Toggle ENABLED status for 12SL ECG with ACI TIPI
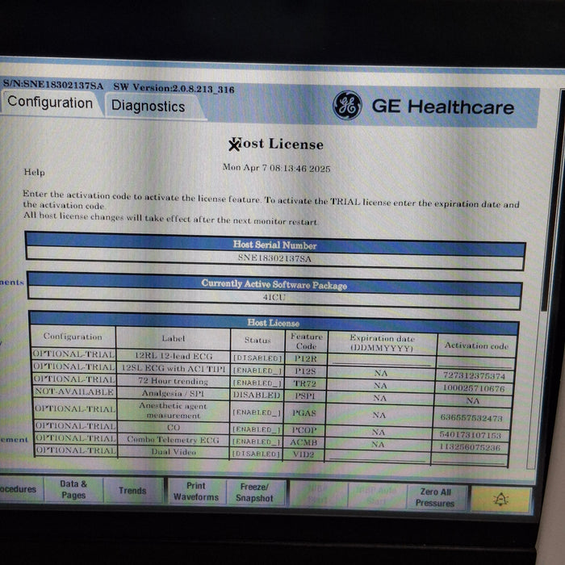The width and height of the screenshot is (565, 565). (x=257, y=370)
